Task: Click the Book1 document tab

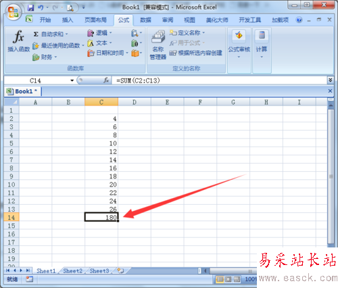Action: [x=22, y=91]
